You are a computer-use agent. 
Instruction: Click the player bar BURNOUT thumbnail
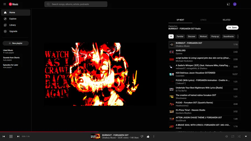(x=95, y=136)
